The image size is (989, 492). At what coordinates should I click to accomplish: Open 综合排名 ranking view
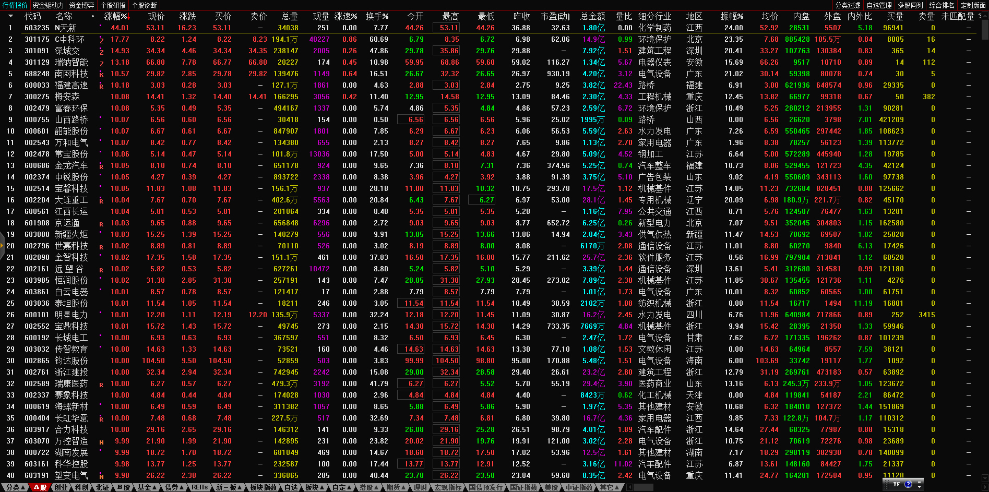(x=942, y=5)
